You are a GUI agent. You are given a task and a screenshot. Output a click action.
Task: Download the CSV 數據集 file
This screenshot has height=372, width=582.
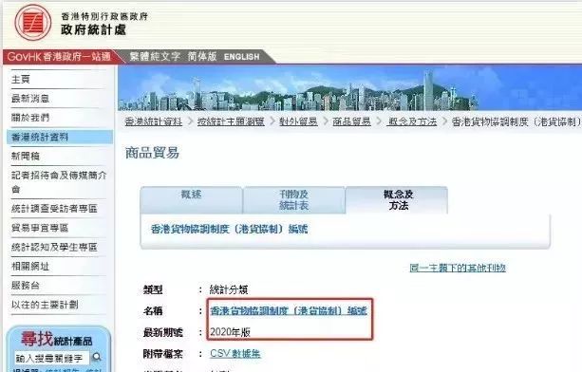click(235, 353)
